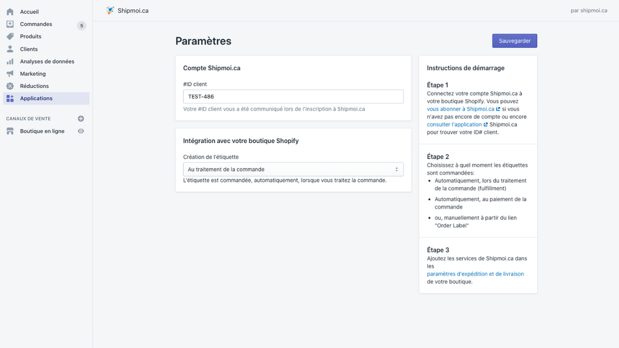Click the plus next to Canaux de vente
This screenshot has width=619, height=348.
point(81,118)
